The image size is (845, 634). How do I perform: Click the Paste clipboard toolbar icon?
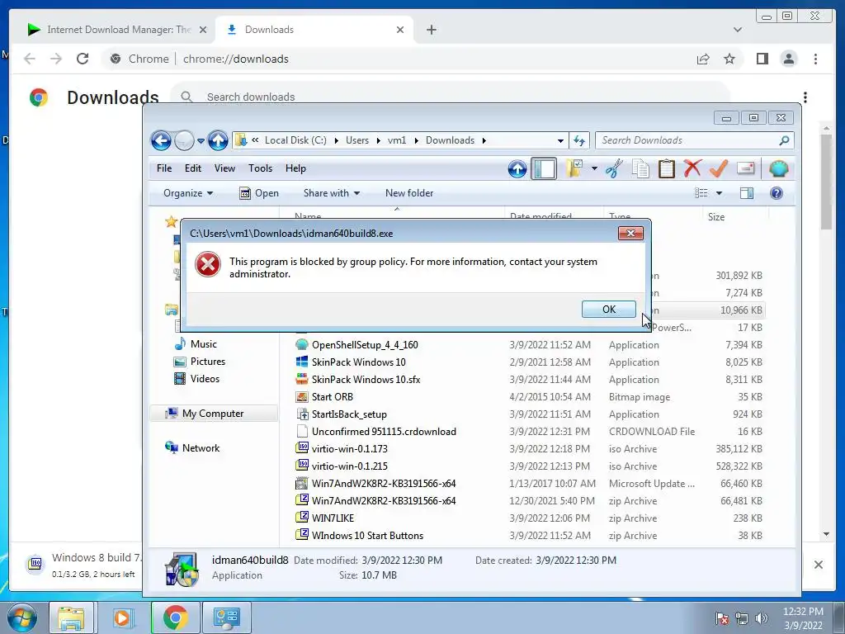pos(667,168)
